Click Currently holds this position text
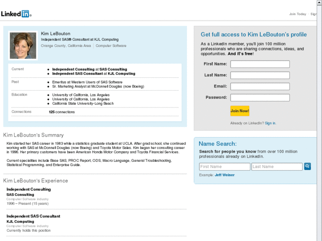This screenshot has width=322, height=241. 28,230
